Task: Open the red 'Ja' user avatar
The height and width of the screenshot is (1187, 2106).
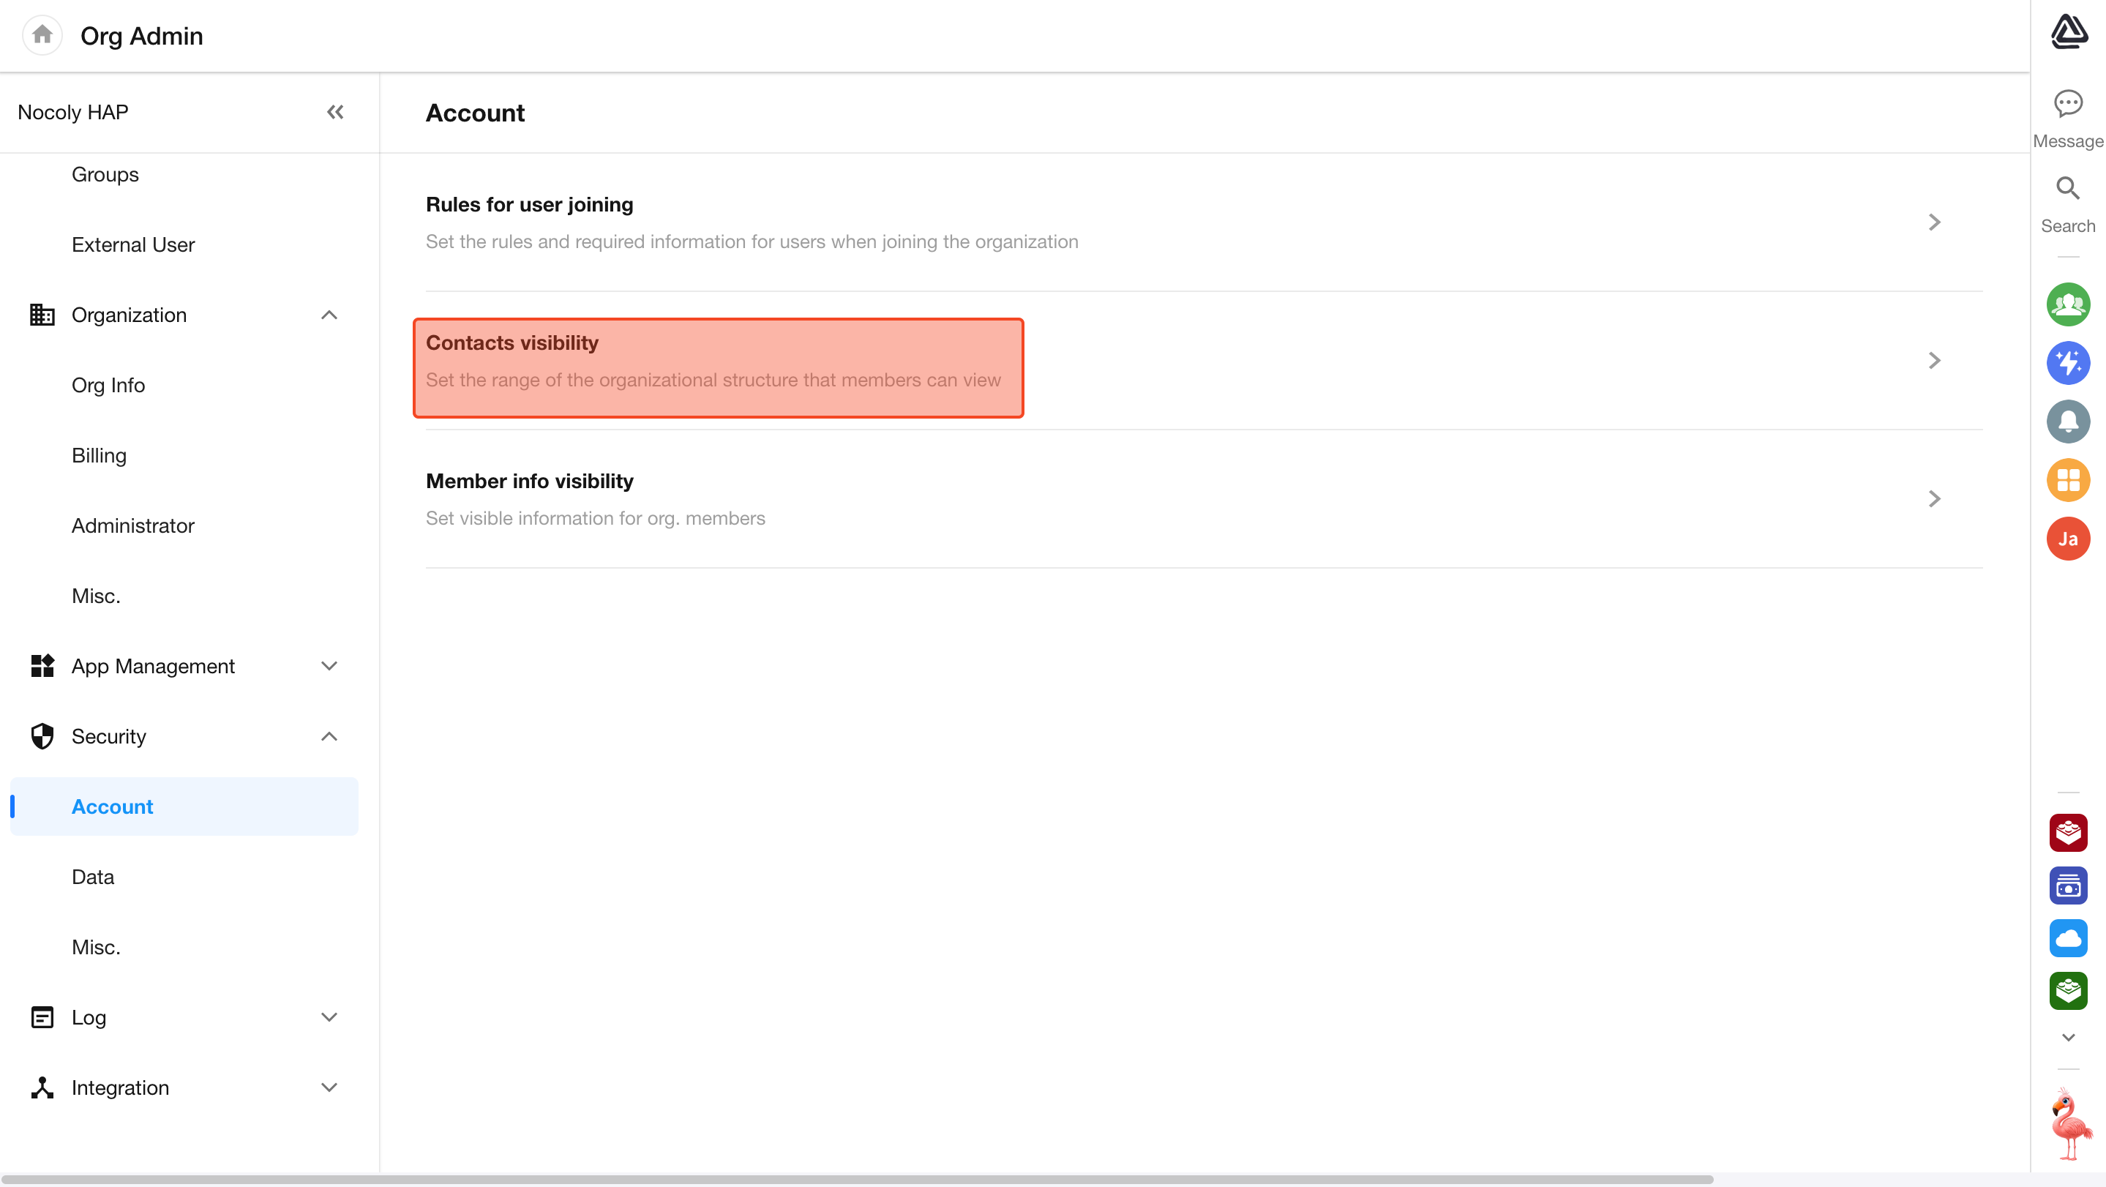Action: coord(2067,539)
